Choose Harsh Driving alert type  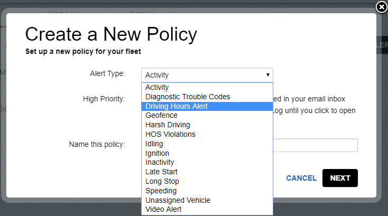(x=207, y=125)
